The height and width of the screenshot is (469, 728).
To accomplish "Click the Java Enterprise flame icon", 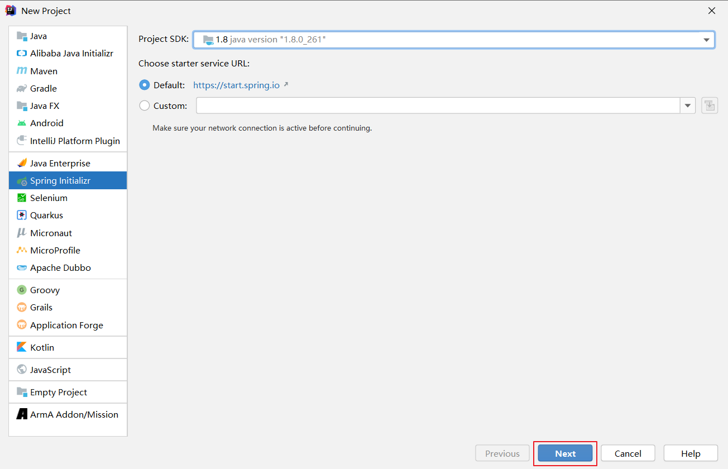I will [22, 163].
